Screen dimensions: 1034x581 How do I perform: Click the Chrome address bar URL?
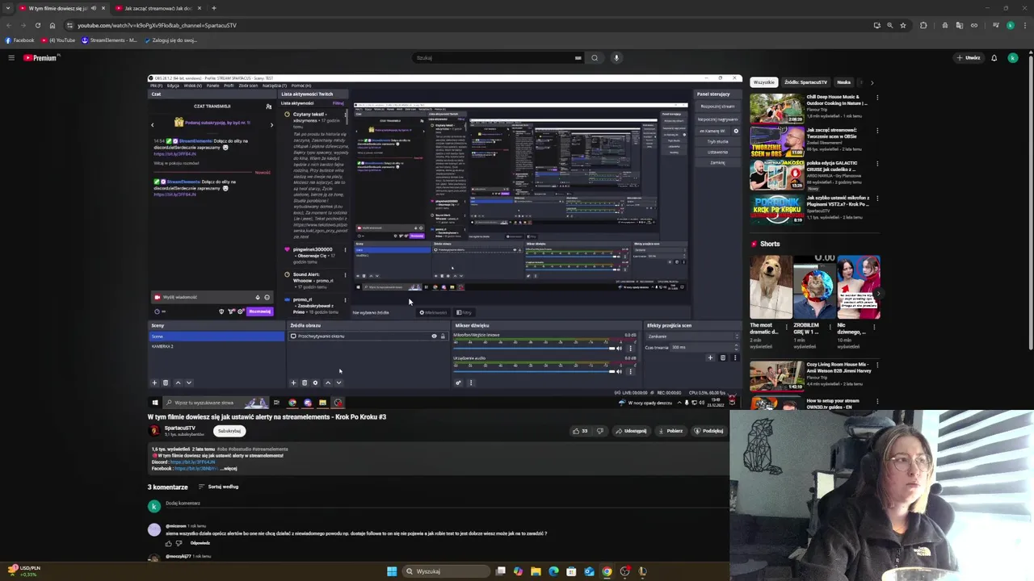[157, 25]
